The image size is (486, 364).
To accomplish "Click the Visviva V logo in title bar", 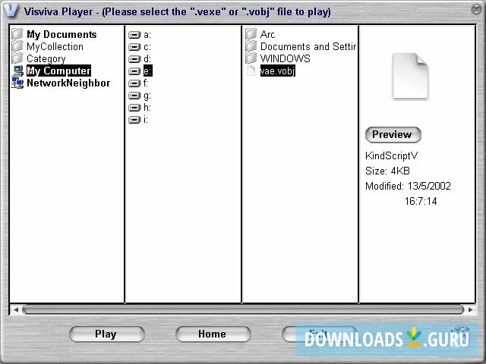I will click(x=11, y=11).
